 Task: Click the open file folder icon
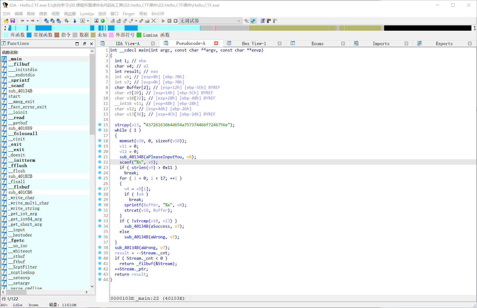pyautogui.click(x=6, y=21)
